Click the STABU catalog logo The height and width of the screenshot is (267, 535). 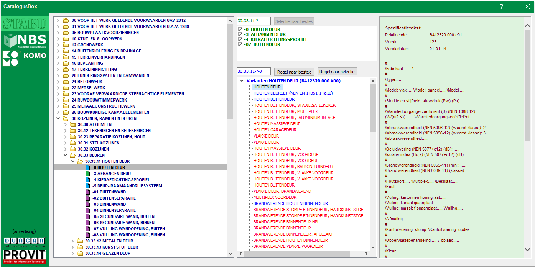point(25,24)
